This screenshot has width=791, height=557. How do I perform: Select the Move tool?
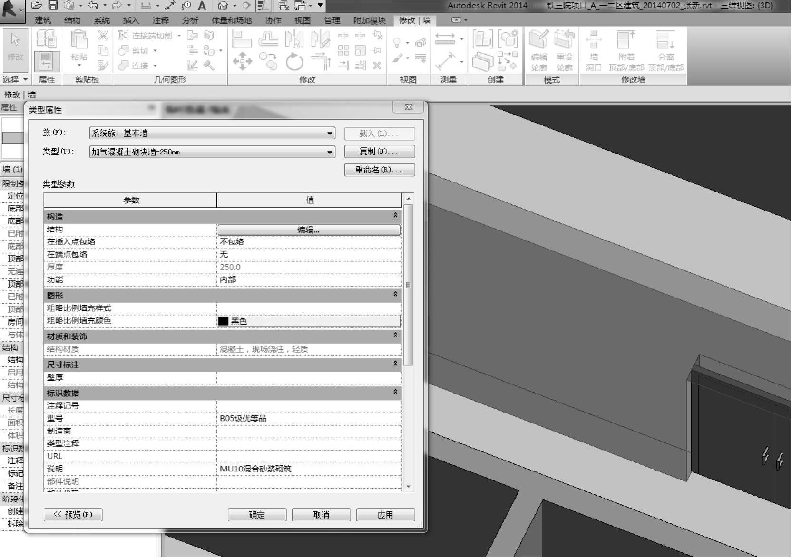pyautogui.click(x=242, y=62)
